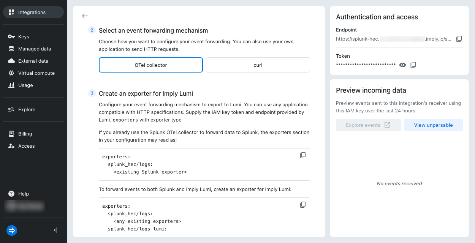The height and width of the screenshot is (243, 475).
Task: Copy the token to clipboard
Action: click(413, 65)
